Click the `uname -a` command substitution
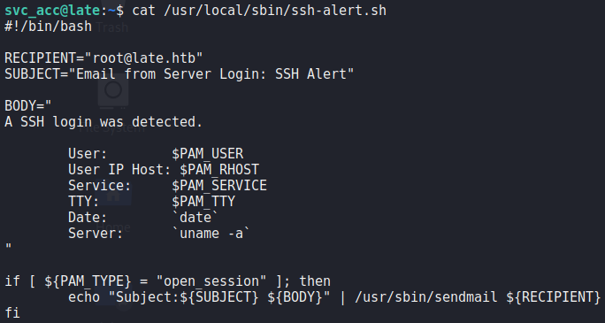This screenshot has height=323, width=605. click(x=211, y=234)
